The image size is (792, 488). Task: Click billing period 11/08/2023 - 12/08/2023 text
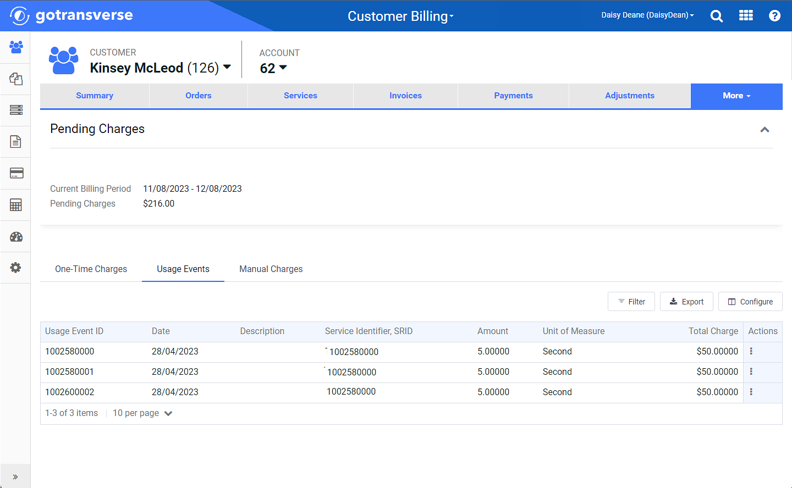pyautogui.click(x=193, y=188)
